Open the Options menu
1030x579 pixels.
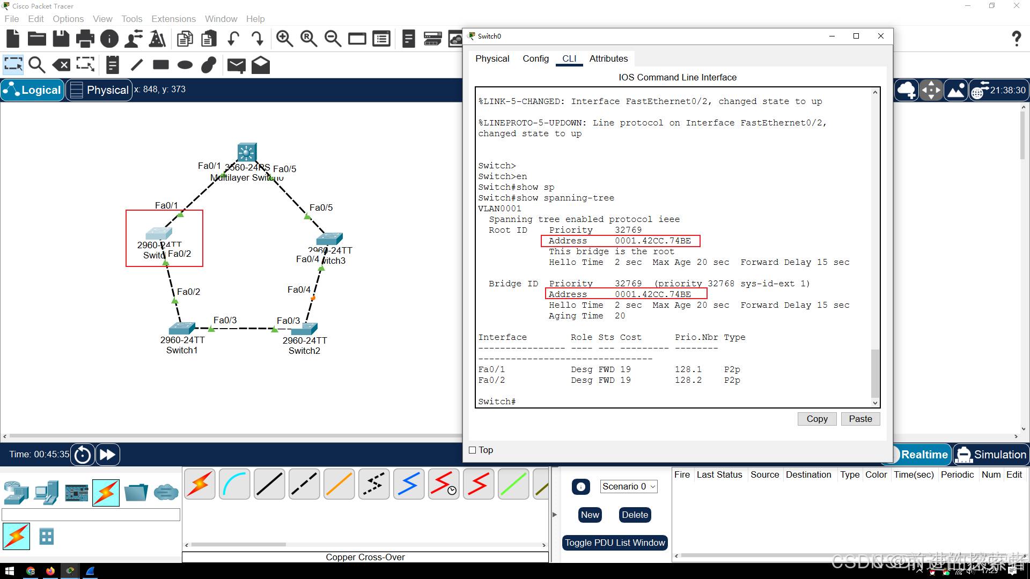pyautogui.click(x=68, y=19)
